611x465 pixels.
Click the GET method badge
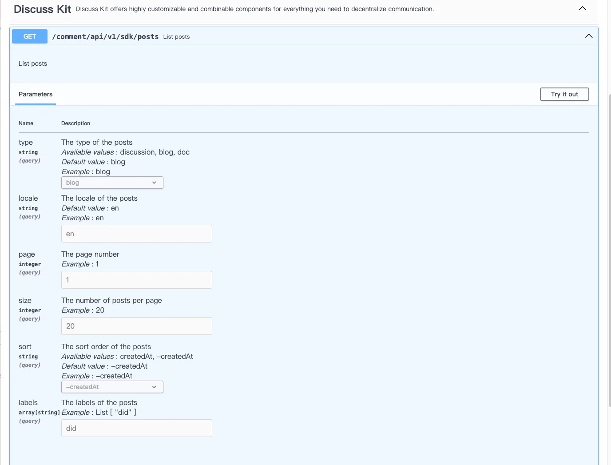[30, 36]
